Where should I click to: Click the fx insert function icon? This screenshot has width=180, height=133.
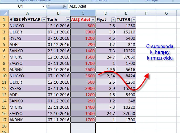coord(64,6)
